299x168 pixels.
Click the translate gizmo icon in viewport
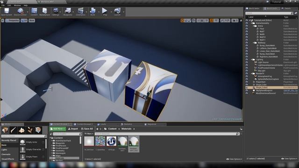pos(182,21)
